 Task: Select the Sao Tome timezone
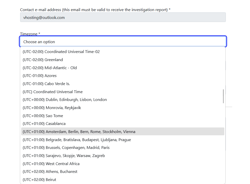pos(43,116)
